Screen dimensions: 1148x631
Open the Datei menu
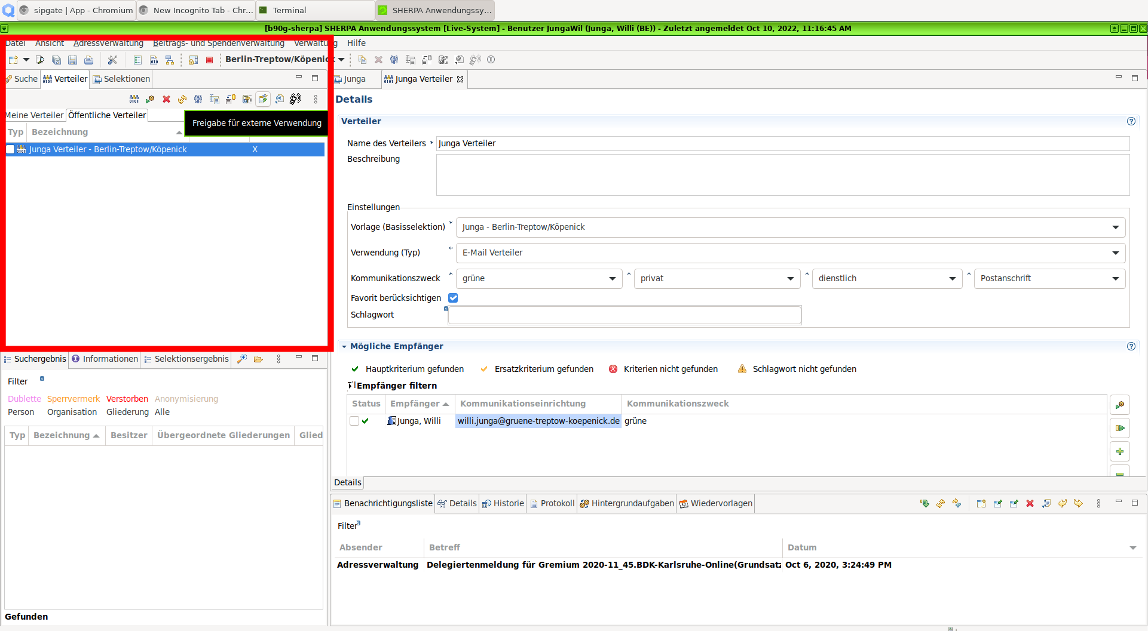click(16, 43)
